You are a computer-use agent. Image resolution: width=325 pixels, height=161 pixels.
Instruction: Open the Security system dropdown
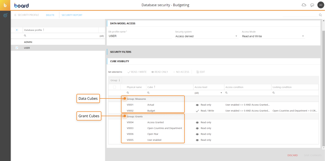206,36
